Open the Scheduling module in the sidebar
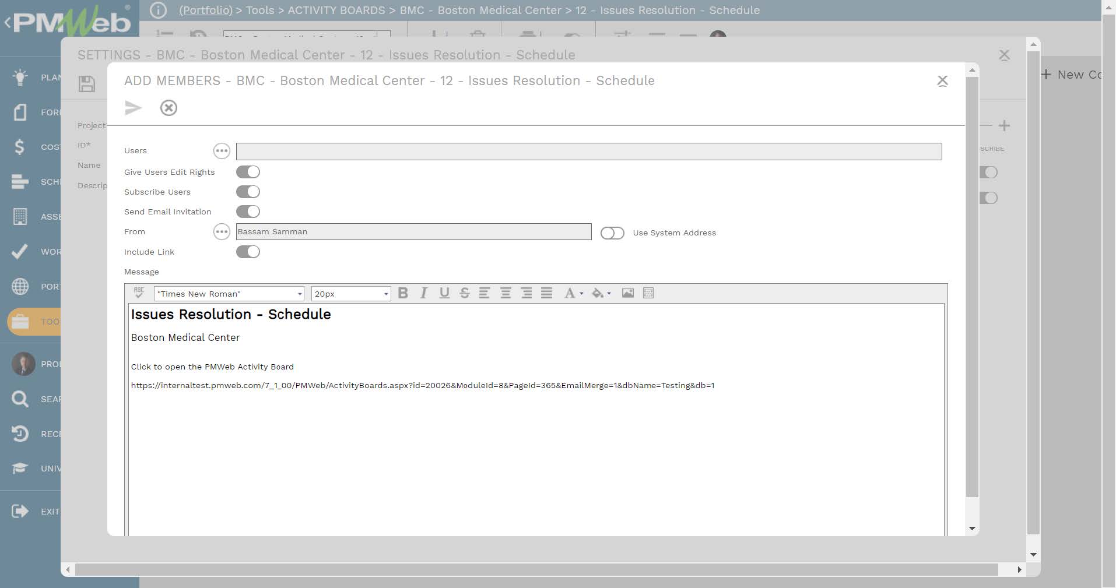 click(20, 182)
